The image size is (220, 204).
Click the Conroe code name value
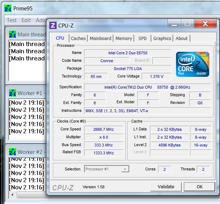click(107, 61)
